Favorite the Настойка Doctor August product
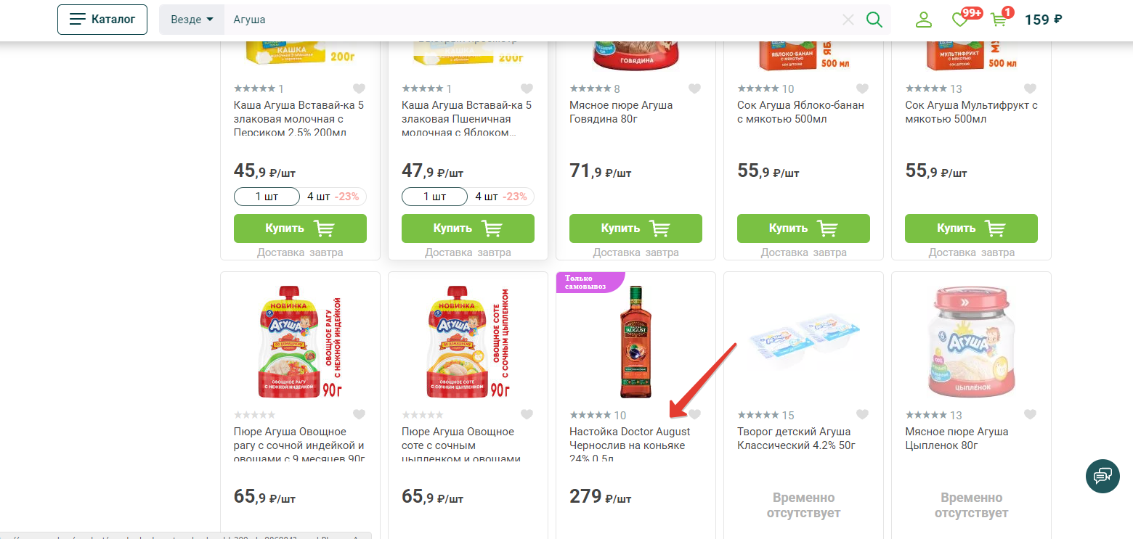 click(x=694, y=415)
